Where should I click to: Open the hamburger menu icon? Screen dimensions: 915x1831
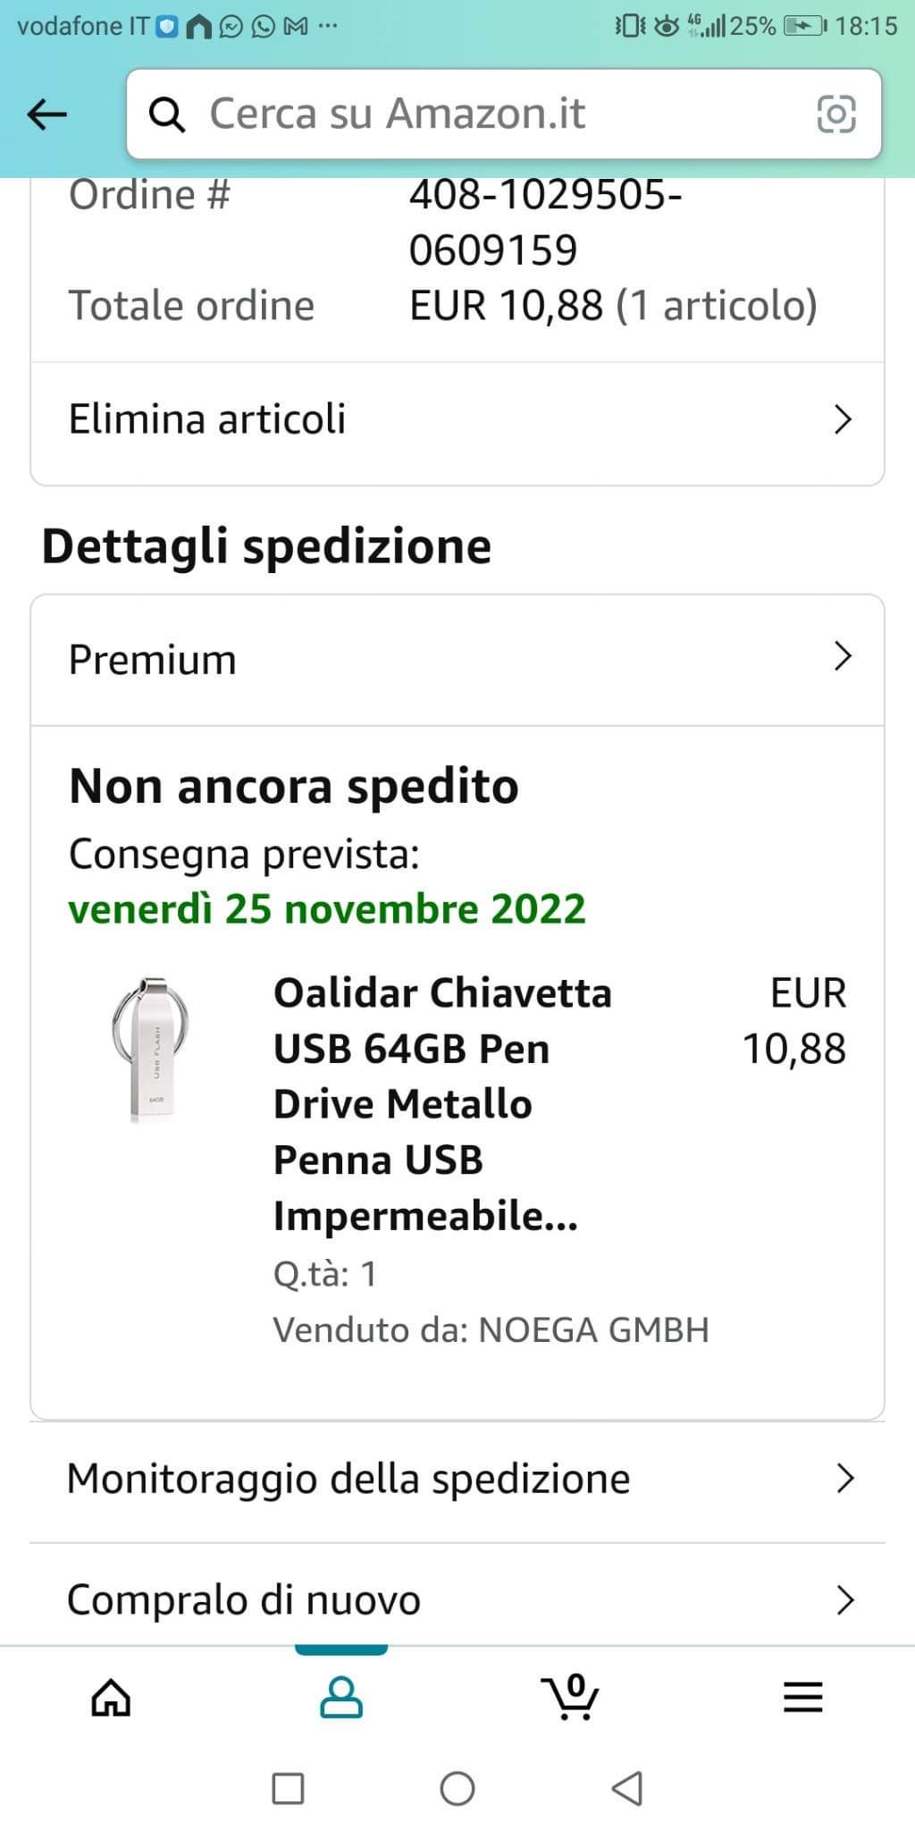pos(802,1696)
